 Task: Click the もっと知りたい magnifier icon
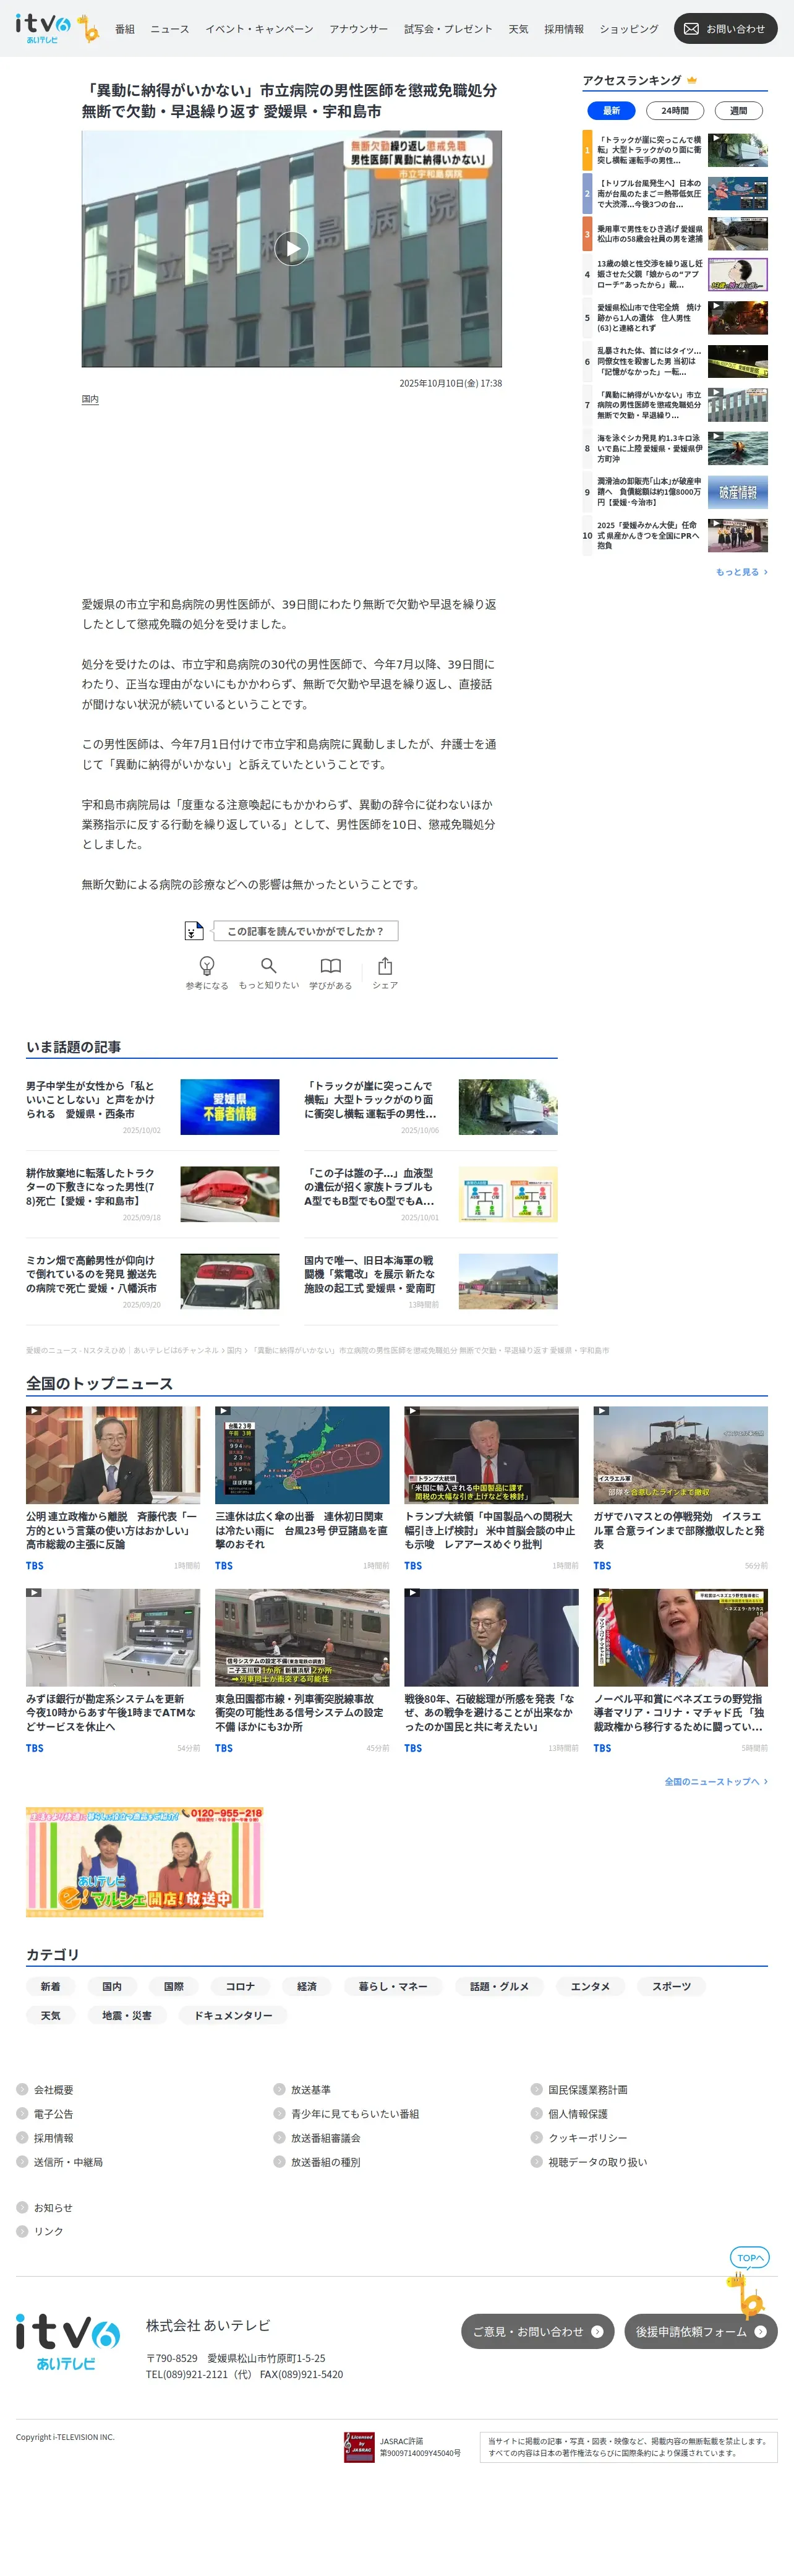point(268,965)
